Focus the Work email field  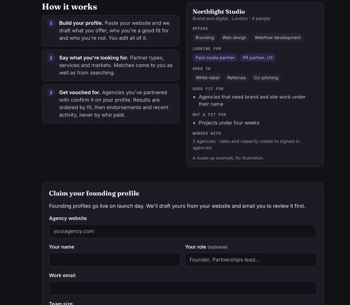(183, 288)
